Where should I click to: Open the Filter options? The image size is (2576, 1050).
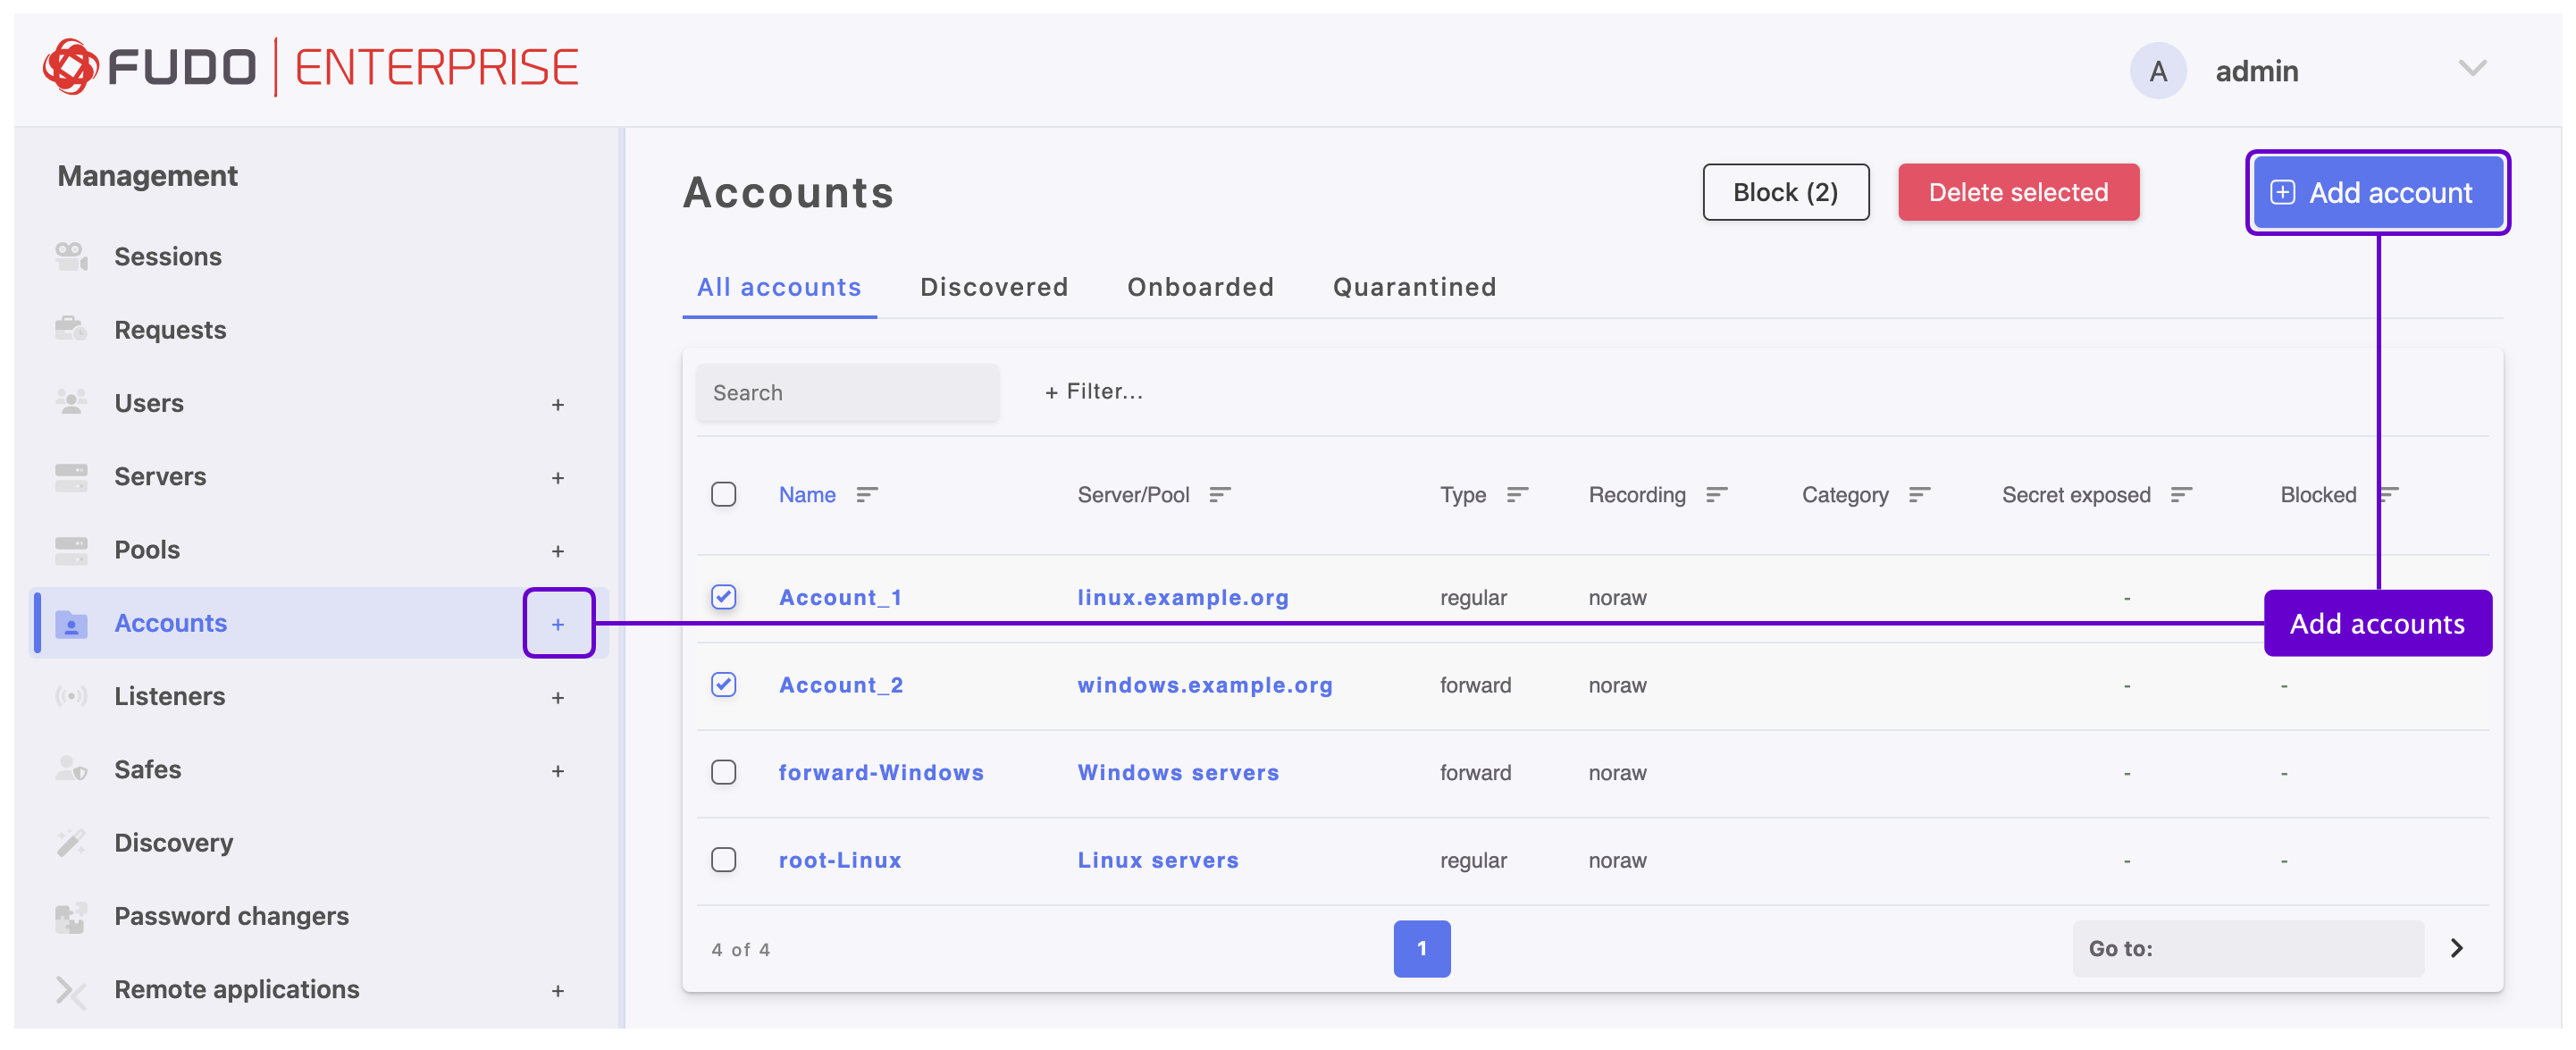click(x=1093, y=391)
